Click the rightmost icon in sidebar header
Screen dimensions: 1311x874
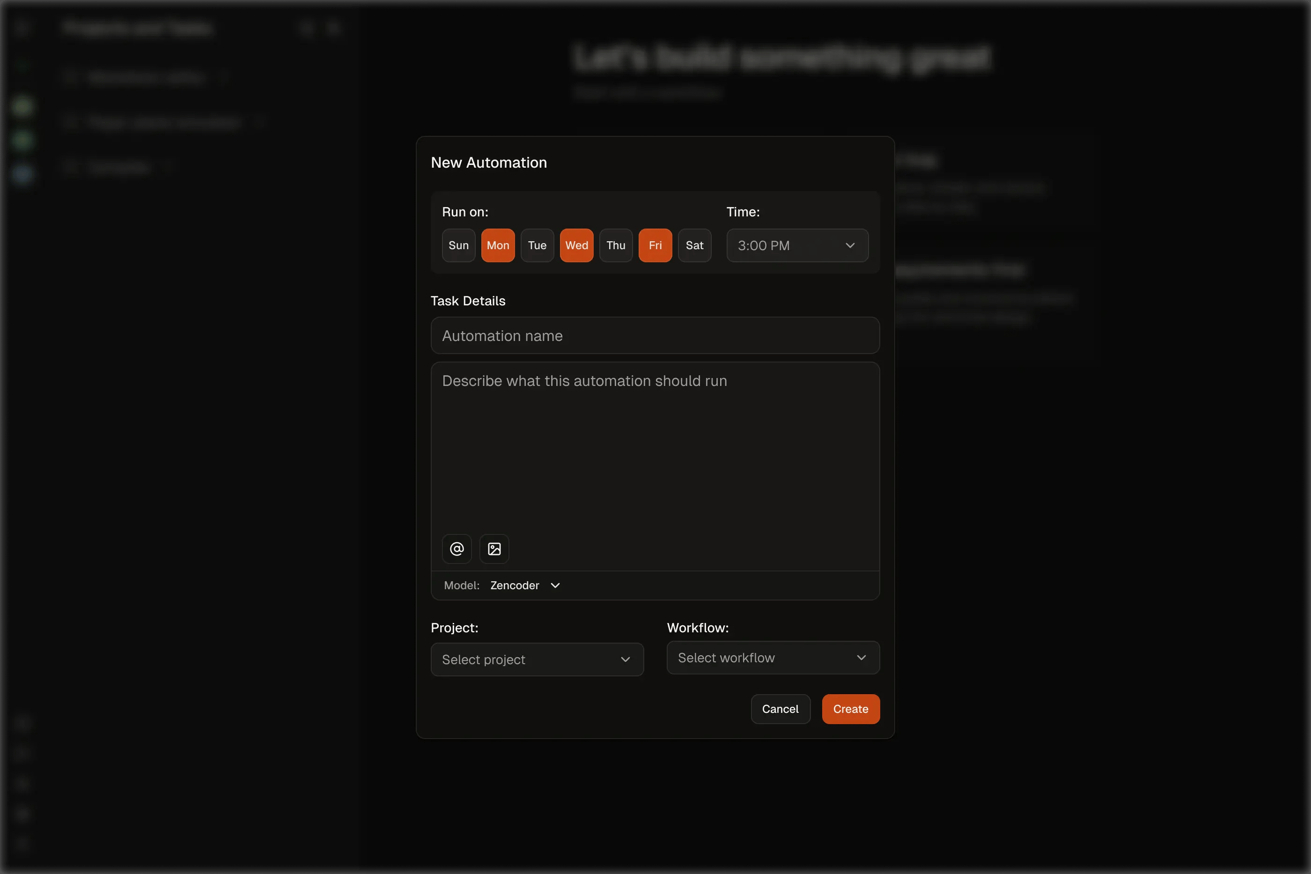tap(333, 27)
